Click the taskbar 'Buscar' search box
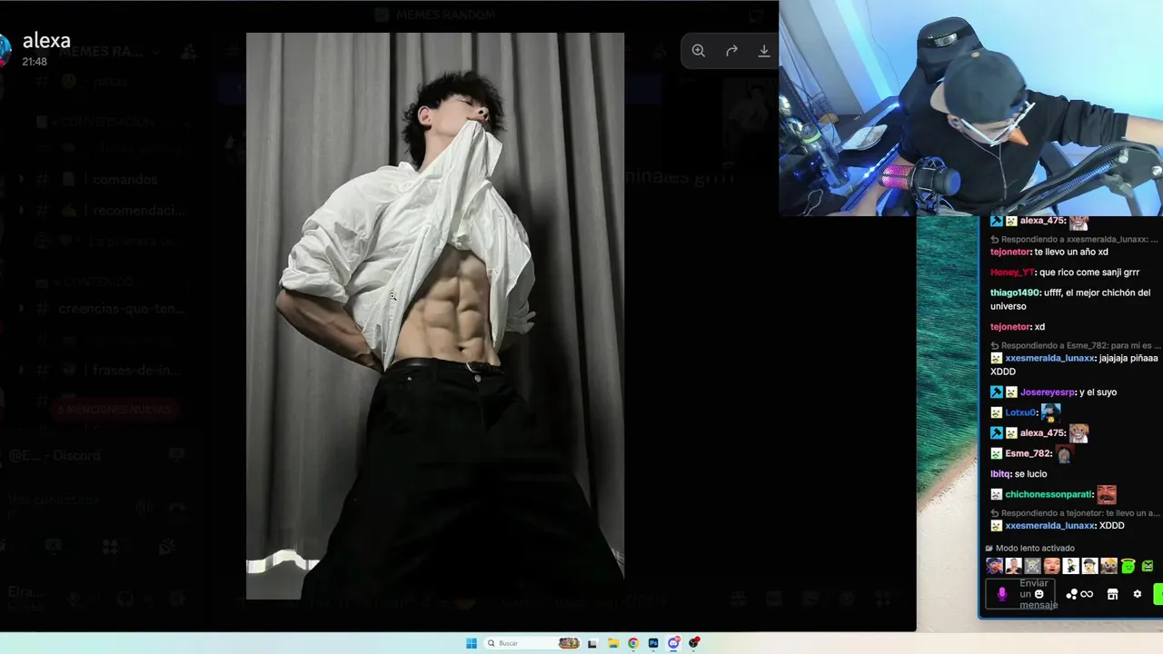 [533, 643]
